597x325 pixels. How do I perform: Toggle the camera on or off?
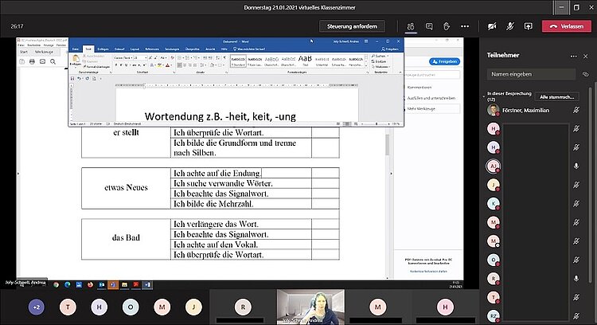tap(492, 26)
